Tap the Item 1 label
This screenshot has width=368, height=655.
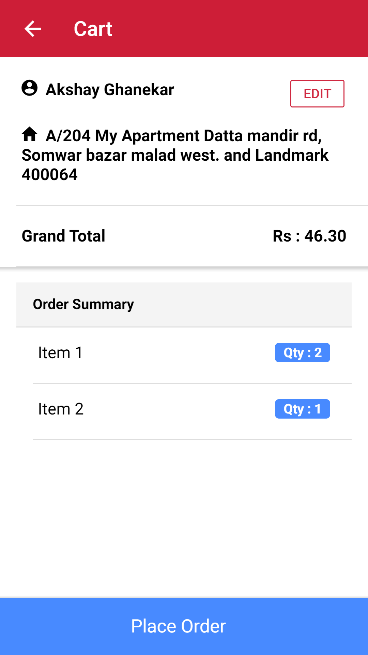[x=60, y=353]
